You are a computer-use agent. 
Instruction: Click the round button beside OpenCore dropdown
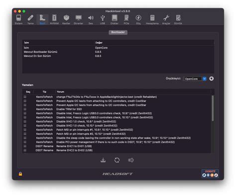(x=211, y=78)
